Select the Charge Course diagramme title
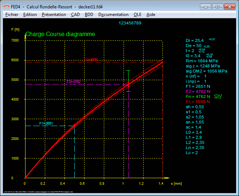The image size is (239, 196). (60, 34)
